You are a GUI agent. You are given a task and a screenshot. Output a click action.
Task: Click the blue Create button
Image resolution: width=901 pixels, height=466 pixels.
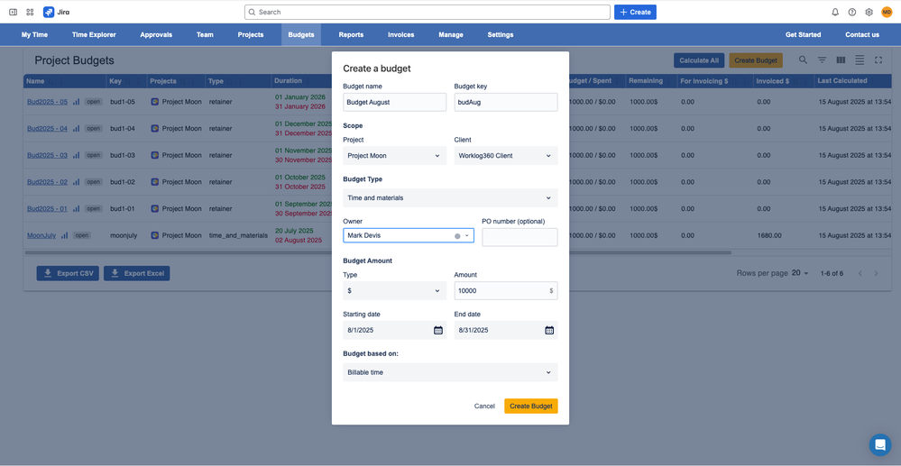[635, 12]
